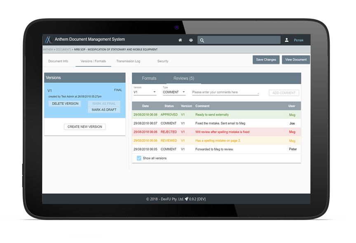Image resolution: width=356 pixels, height=243 pixels.
Task: Go to home via house icon
Action: point(180,40)
